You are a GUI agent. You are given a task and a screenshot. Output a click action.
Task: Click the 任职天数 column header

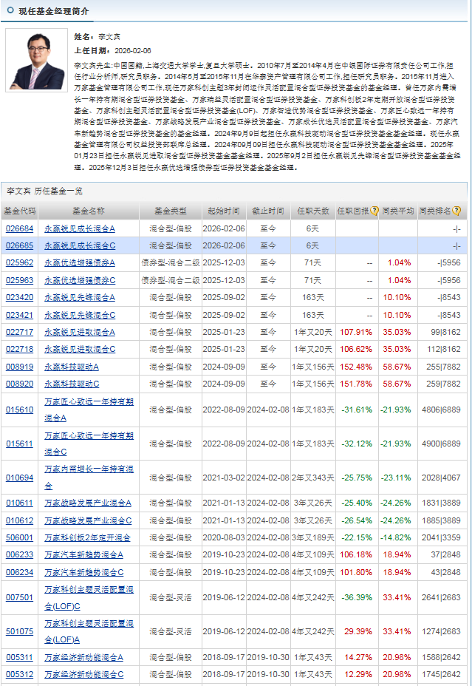coord(313,211)
